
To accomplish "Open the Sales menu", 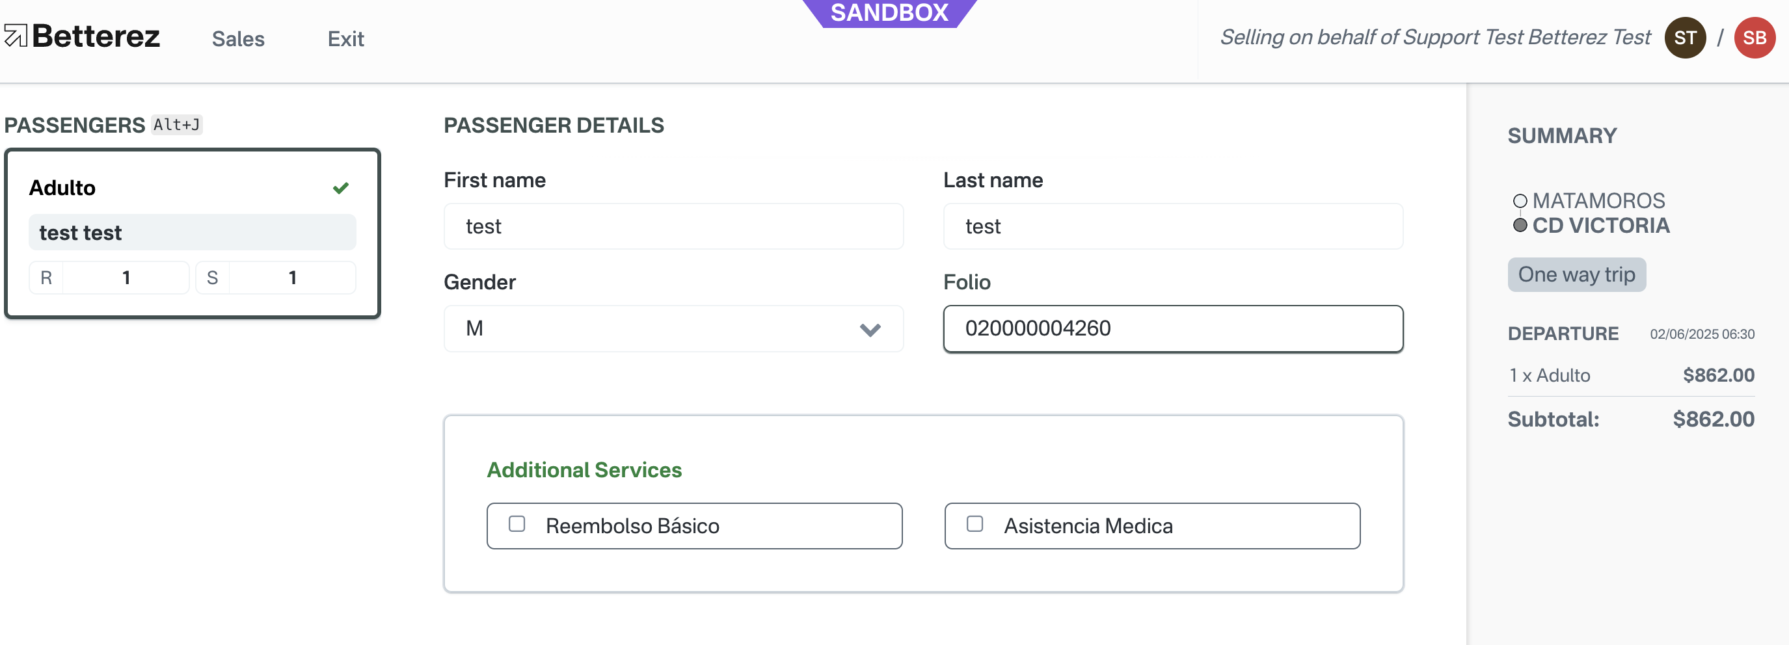I will (x=238, y=39).
